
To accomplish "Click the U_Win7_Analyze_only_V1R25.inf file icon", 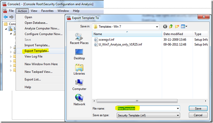I will click(x=96, y=45).
